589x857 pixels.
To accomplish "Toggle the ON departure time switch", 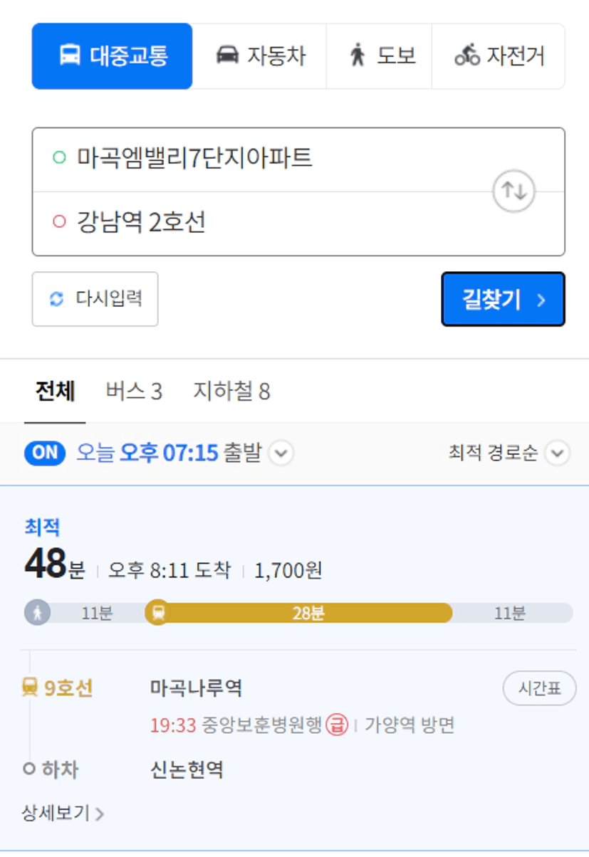I will pyautogui.click(x=45, y=453).
